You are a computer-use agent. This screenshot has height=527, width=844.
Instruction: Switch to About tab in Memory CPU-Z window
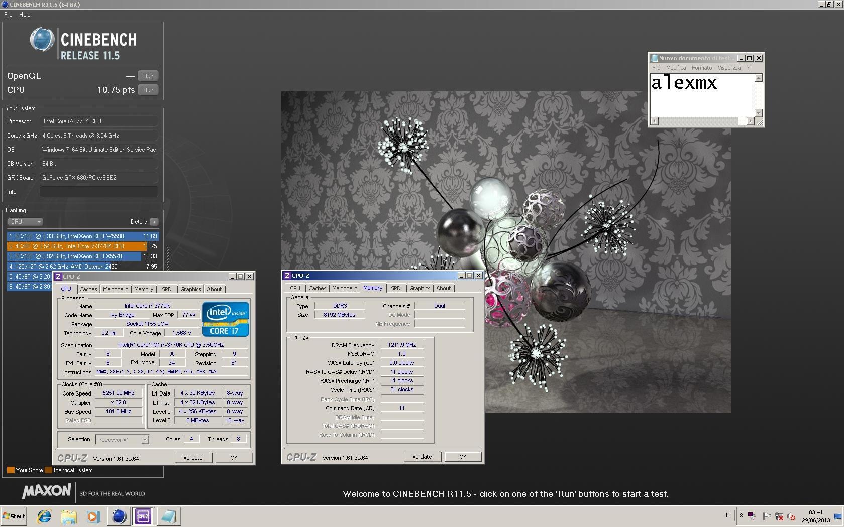pyautogui.click(x=444, y=288)
